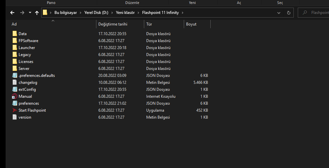Click the version file name

coord(25,117)
